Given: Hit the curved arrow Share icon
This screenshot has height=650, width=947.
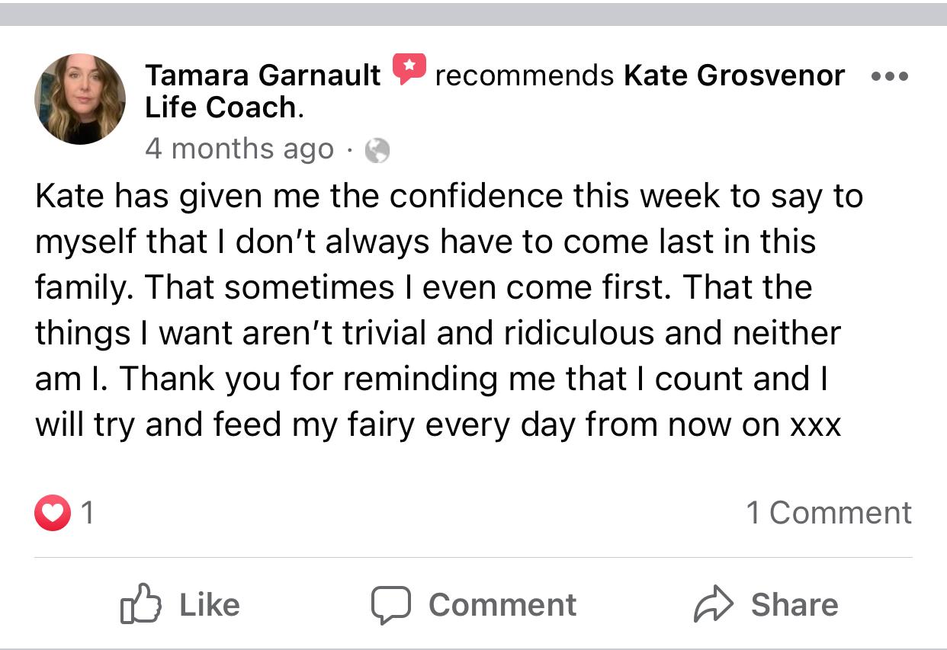Looking at the screenshot, I should pyautogui.click(x=713, y=605).
